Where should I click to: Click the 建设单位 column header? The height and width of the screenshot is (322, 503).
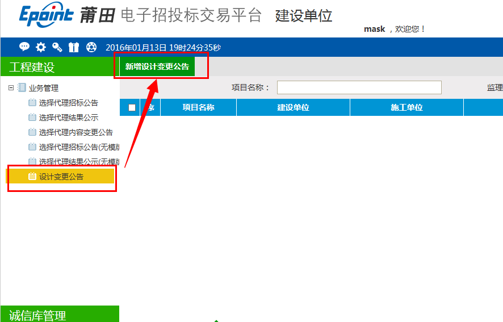pos(293,107)
